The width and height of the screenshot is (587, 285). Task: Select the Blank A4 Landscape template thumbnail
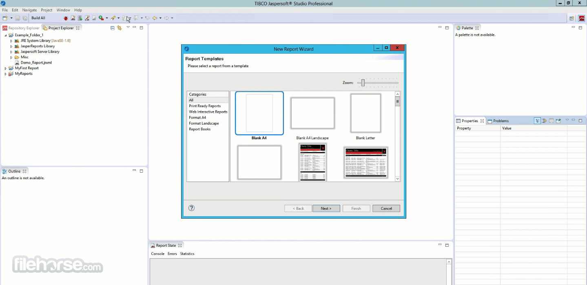[x=312, y=114]
